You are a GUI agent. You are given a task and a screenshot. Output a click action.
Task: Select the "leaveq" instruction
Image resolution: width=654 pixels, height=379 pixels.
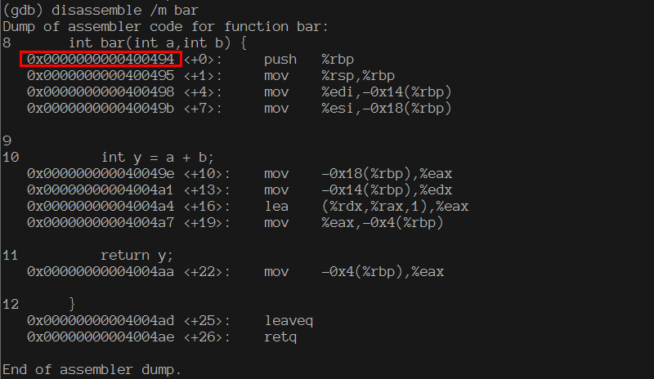pos(289,320)
